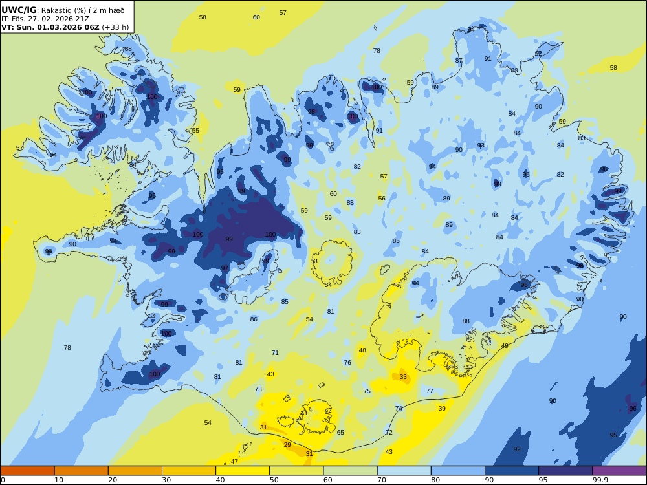Click the 70–80 light blue legend swatch

(404, 471)
